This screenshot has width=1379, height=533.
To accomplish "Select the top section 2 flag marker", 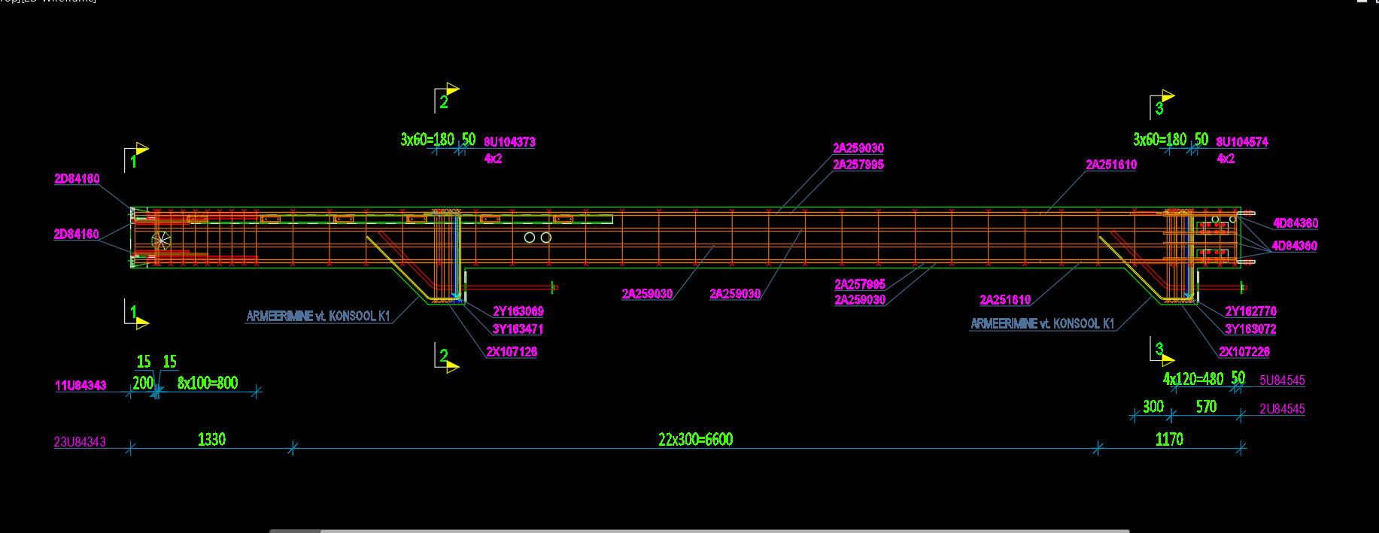I will (x=446, y=97).
